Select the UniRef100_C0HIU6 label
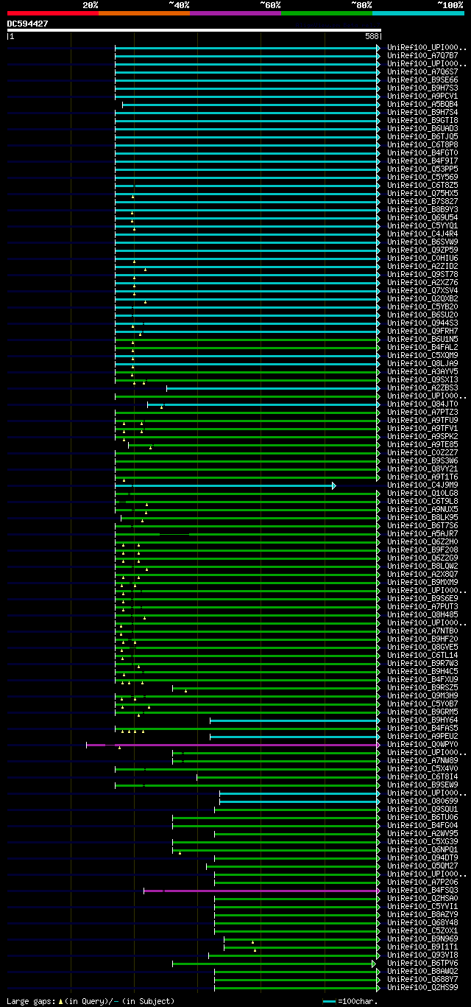Viewport: 471px width, 1007px height. click(422, 258)
